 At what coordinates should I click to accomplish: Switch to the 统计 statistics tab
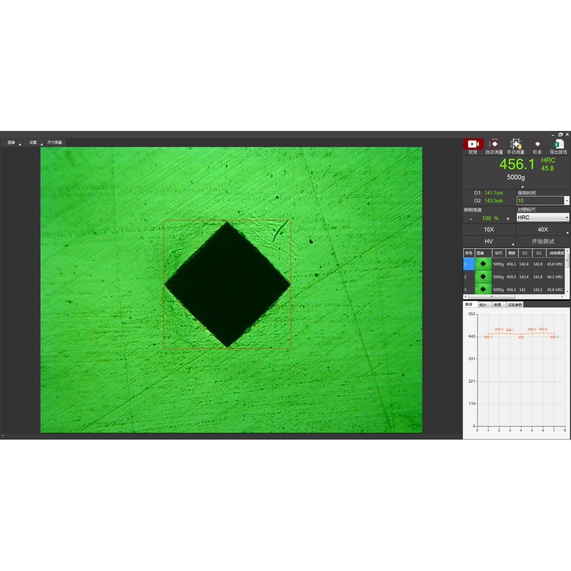pos(483,305)
